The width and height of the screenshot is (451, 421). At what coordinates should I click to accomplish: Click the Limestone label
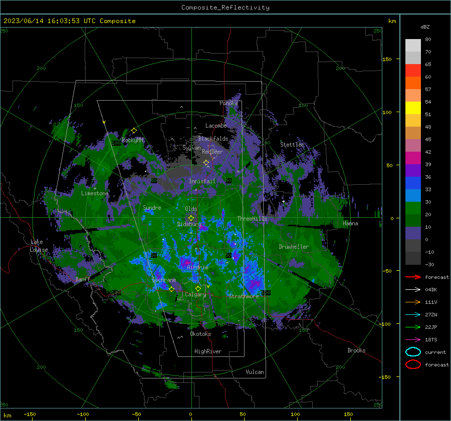95,193
